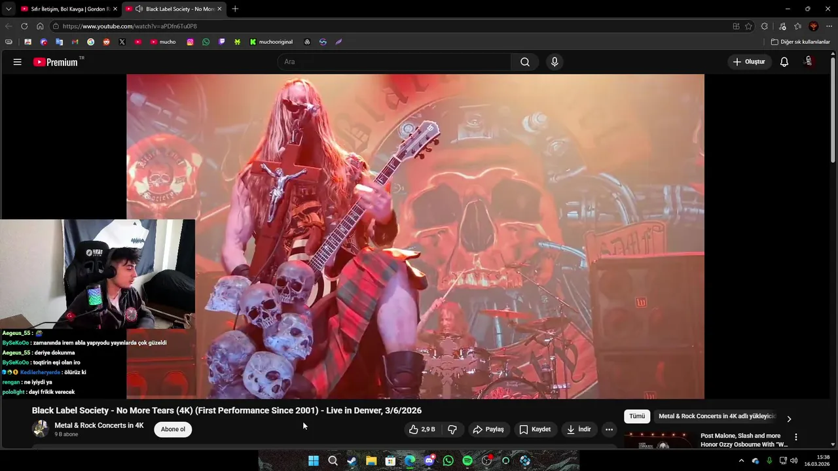Open the Google bookmark
The height and width of the screenshot is (471, 838).
[x=90, y=42]
